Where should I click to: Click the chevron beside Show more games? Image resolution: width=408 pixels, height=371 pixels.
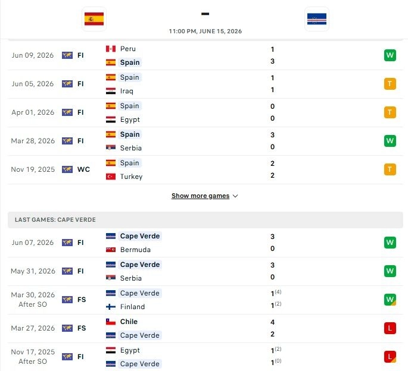235,196
